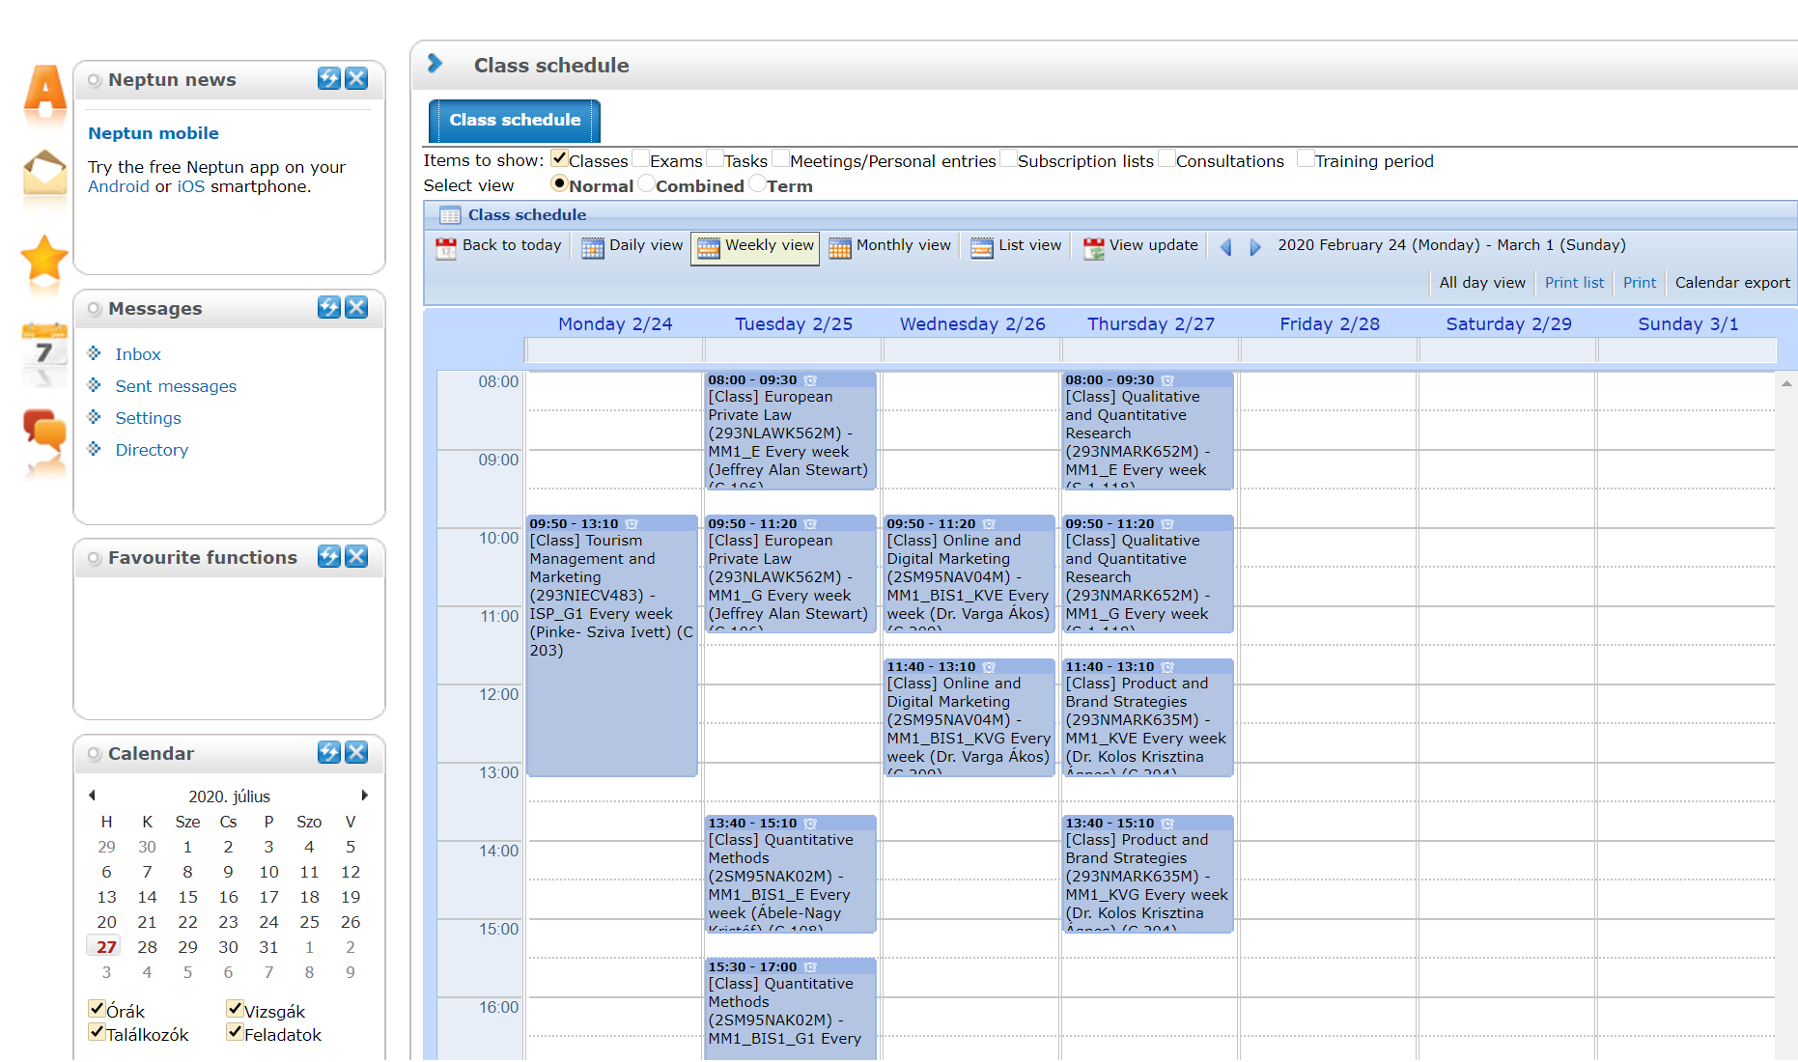Open the orange letter A sidebar icon
1798x1062 pixels.
pos(45,92)
